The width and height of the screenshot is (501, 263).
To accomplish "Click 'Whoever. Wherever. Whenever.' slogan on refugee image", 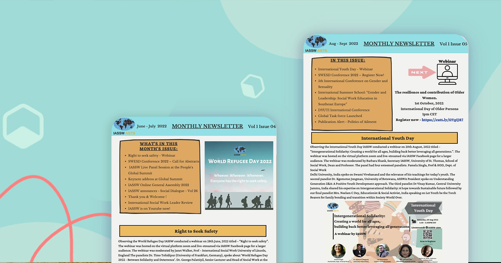I will tap(239, 175).
